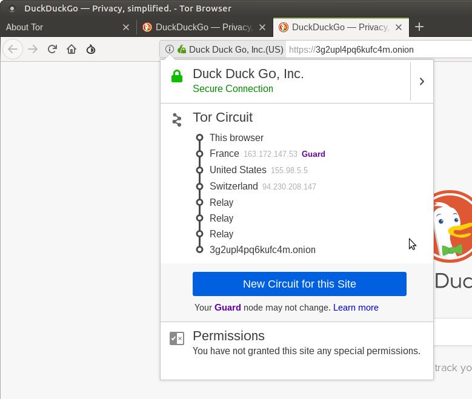Click the second Relay entry in the circuit
This screenshot has width=472, height=399.
[221, 218]
